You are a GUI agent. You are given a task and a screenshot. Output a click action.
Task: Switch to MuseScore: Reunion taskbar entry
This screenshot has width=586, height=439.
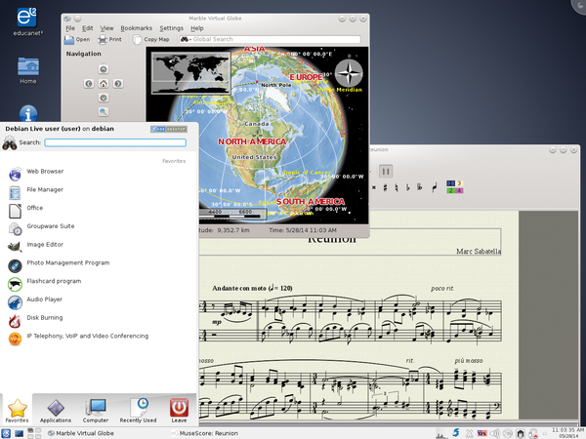click(204, 433)
